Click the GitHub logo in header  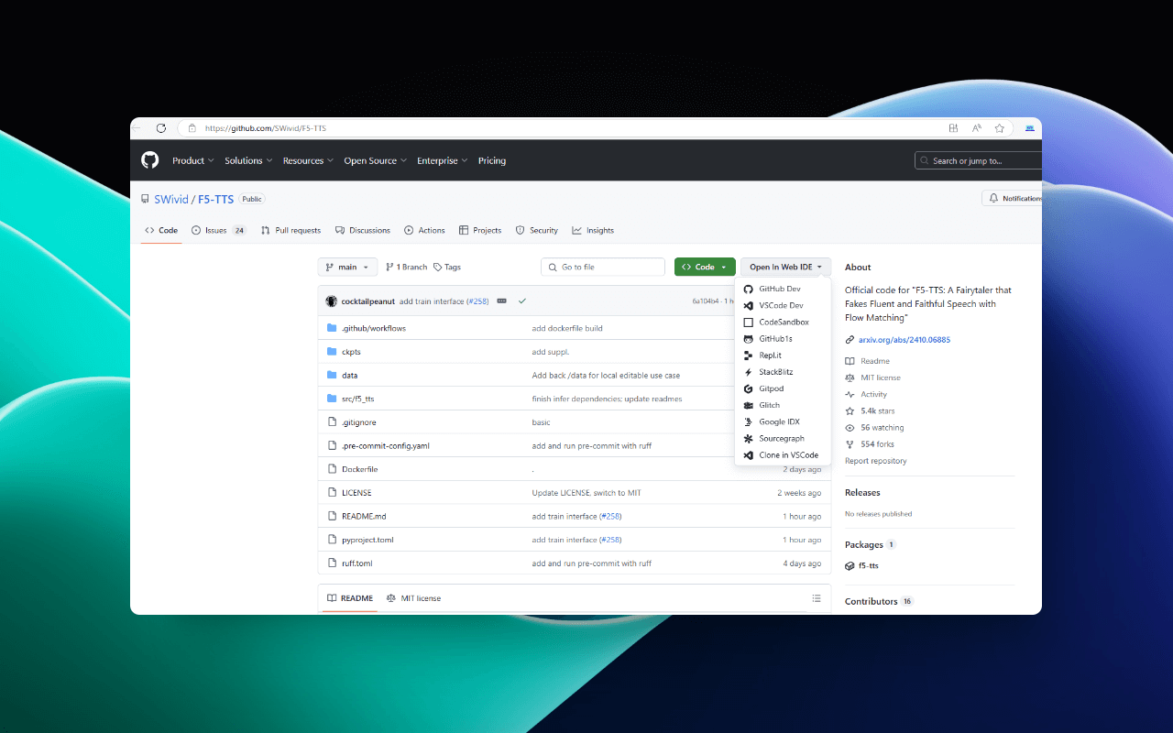pos(150,160)
